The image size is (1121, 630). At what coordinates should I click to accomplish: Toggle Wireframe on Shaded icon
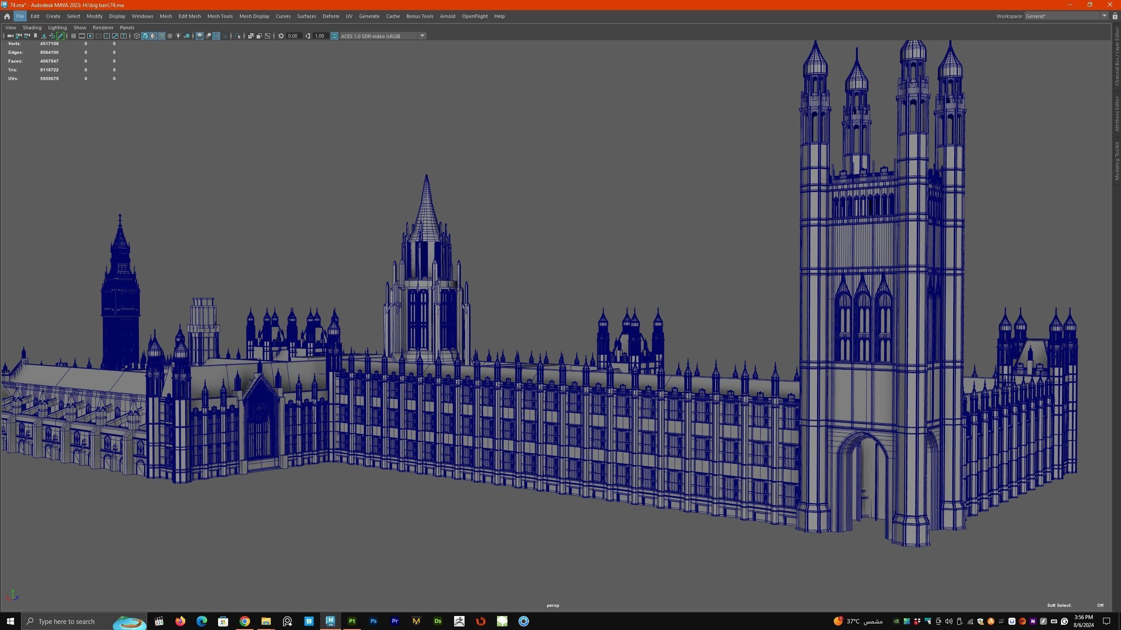tap(162, 36)
